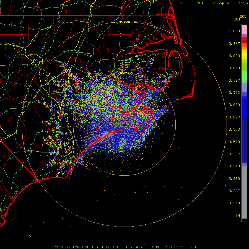This screenshot has height=249, width=249.
Task: Select the 0.947 legend value
Action: pos(234,43)
